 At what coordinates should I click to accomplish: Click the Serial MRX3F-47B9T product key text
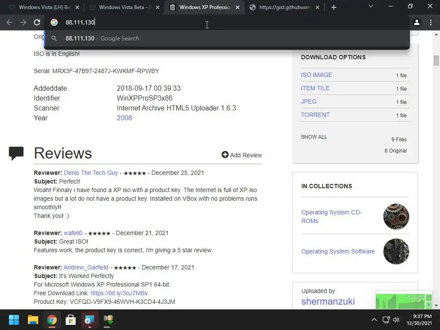96,71
